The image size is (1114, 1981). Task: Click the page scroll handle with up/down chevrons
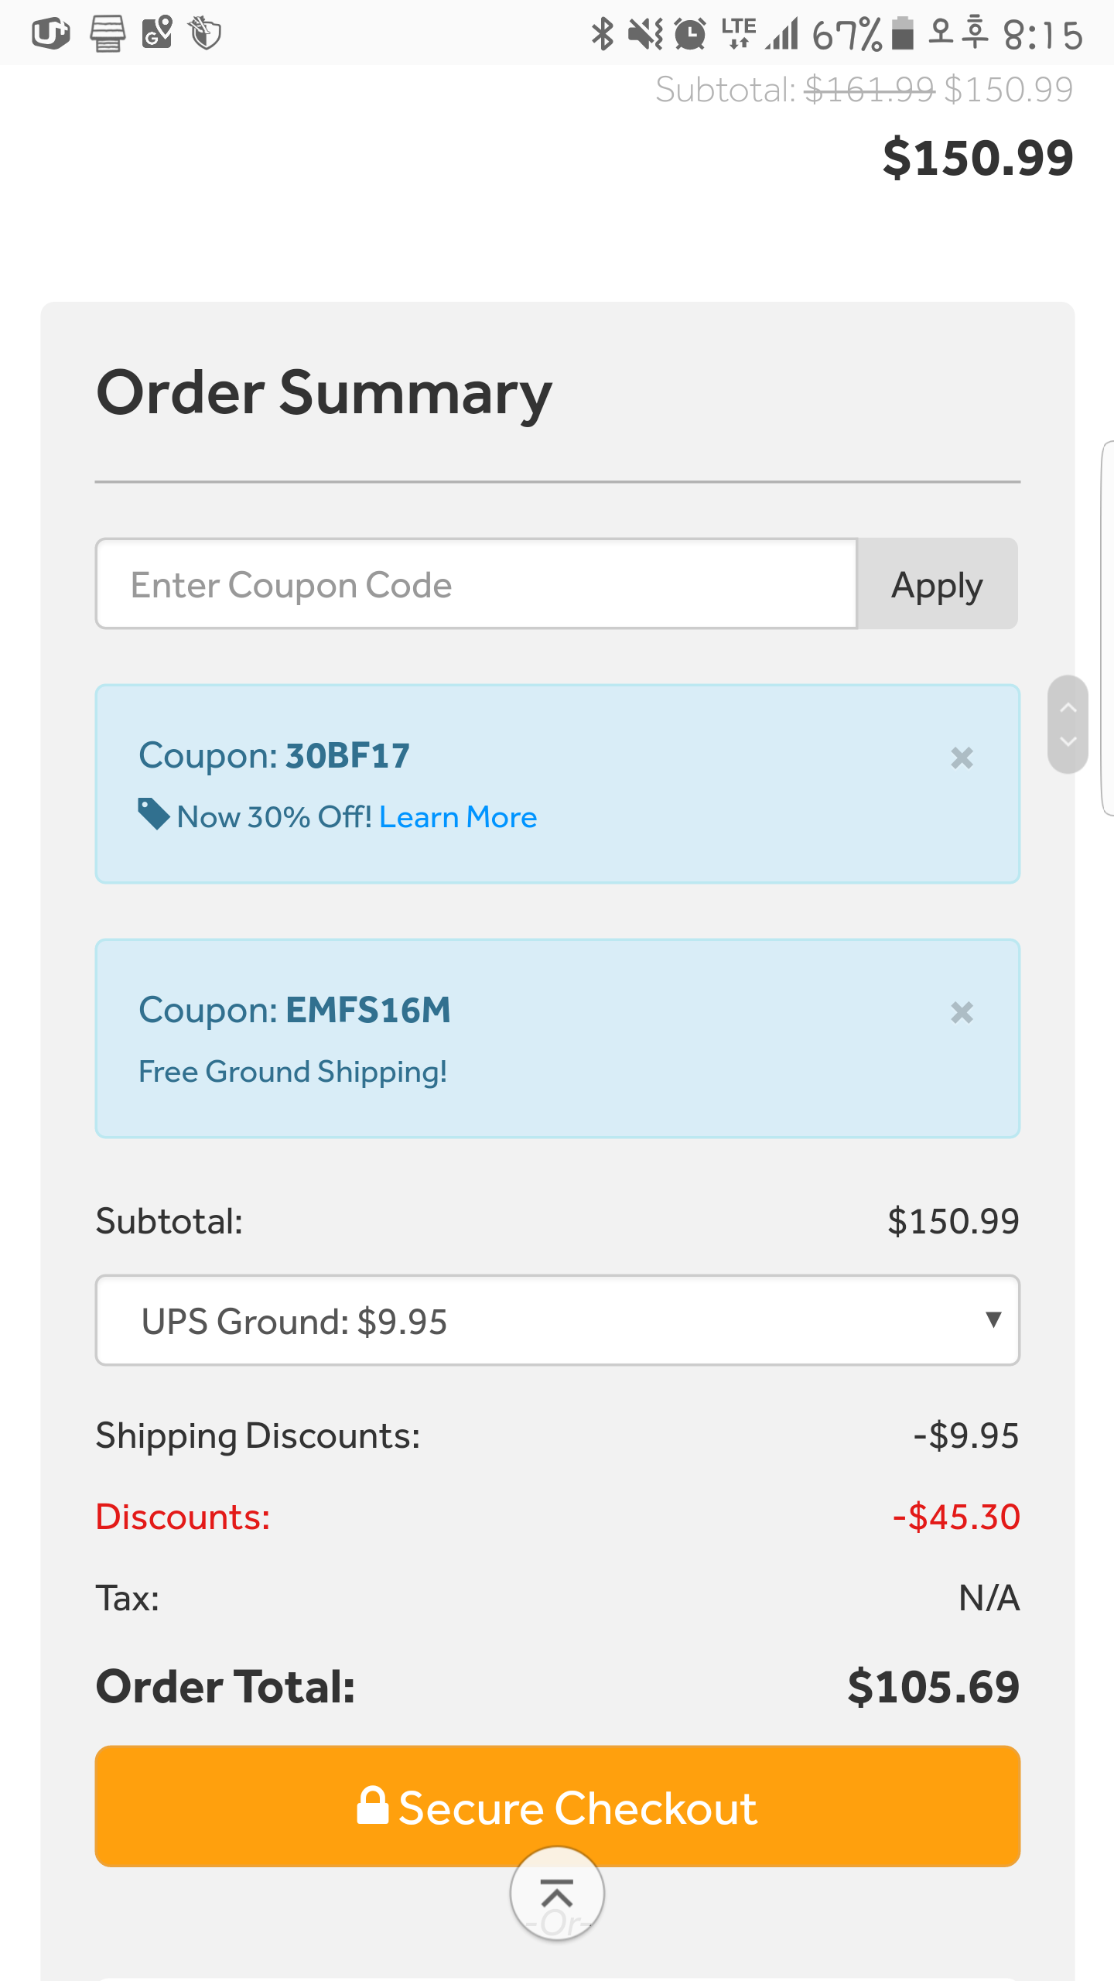[x=1068, y=724]
